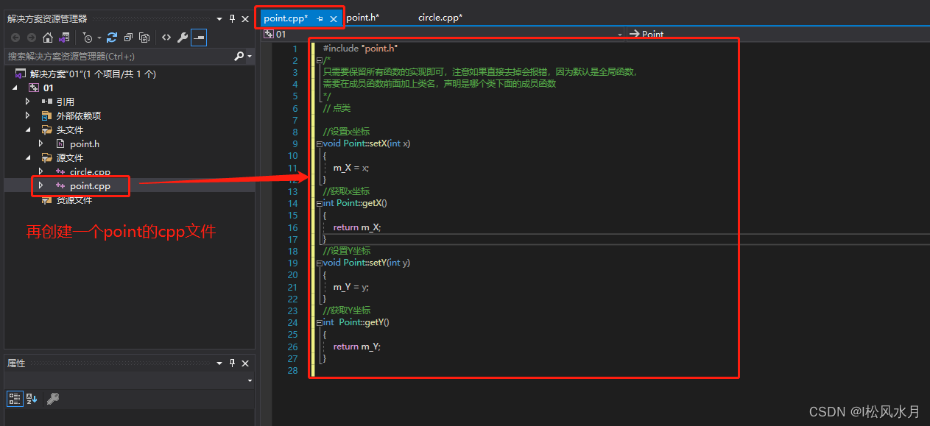930x426 pixels.
Task: Collapse the 头文件 header files folder
Action: pyautogui.click(x=28, y=129)
